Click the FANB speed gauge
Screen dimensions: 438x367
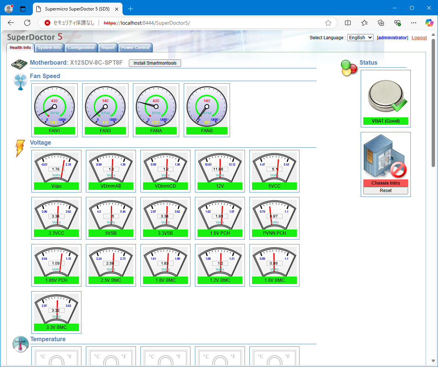pyautogui.click(x=207, y=107)
